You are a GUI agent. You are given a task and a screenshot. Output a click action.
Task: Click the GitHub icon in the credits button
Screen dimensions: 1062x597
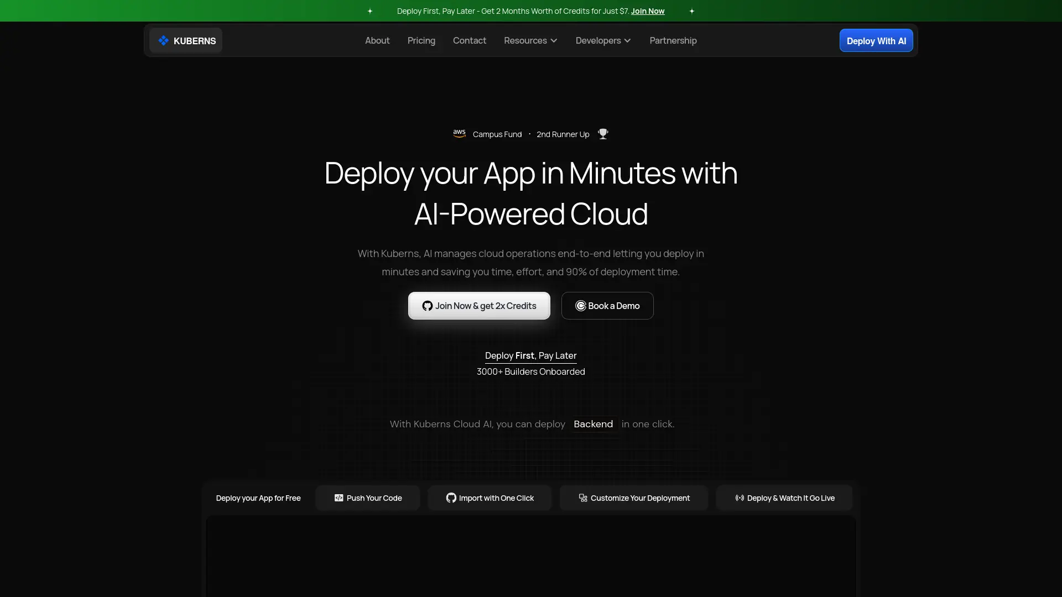click(427, 306)
